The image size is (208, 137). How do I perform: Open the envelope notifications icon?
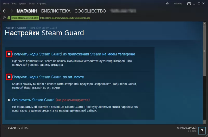click(x=167, y=3)
